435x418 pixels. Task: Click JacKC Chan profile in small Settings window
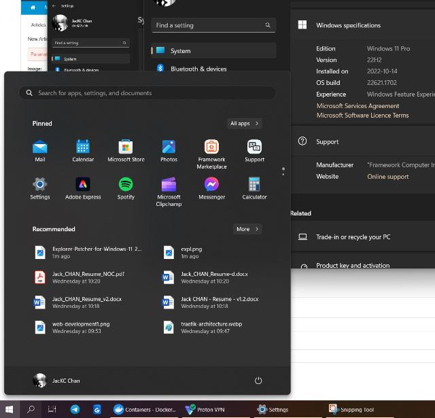[x=72, y=22]
